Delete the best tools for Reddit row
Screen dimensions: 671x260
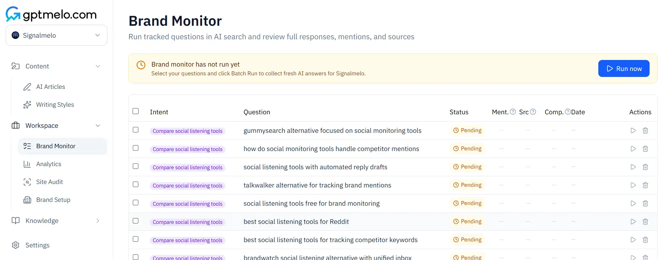(x=645, y=222)
